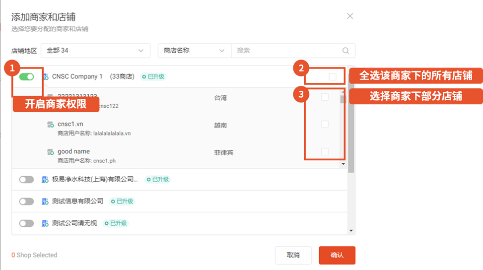Open the 店铺地区 全部 34 dropdown
The width and height of the screenshot is (483, 270).
coord(95,51)
